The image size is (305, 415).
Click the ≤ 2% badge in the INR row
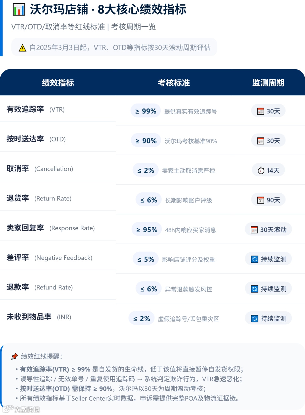click(x=141, y=318)
